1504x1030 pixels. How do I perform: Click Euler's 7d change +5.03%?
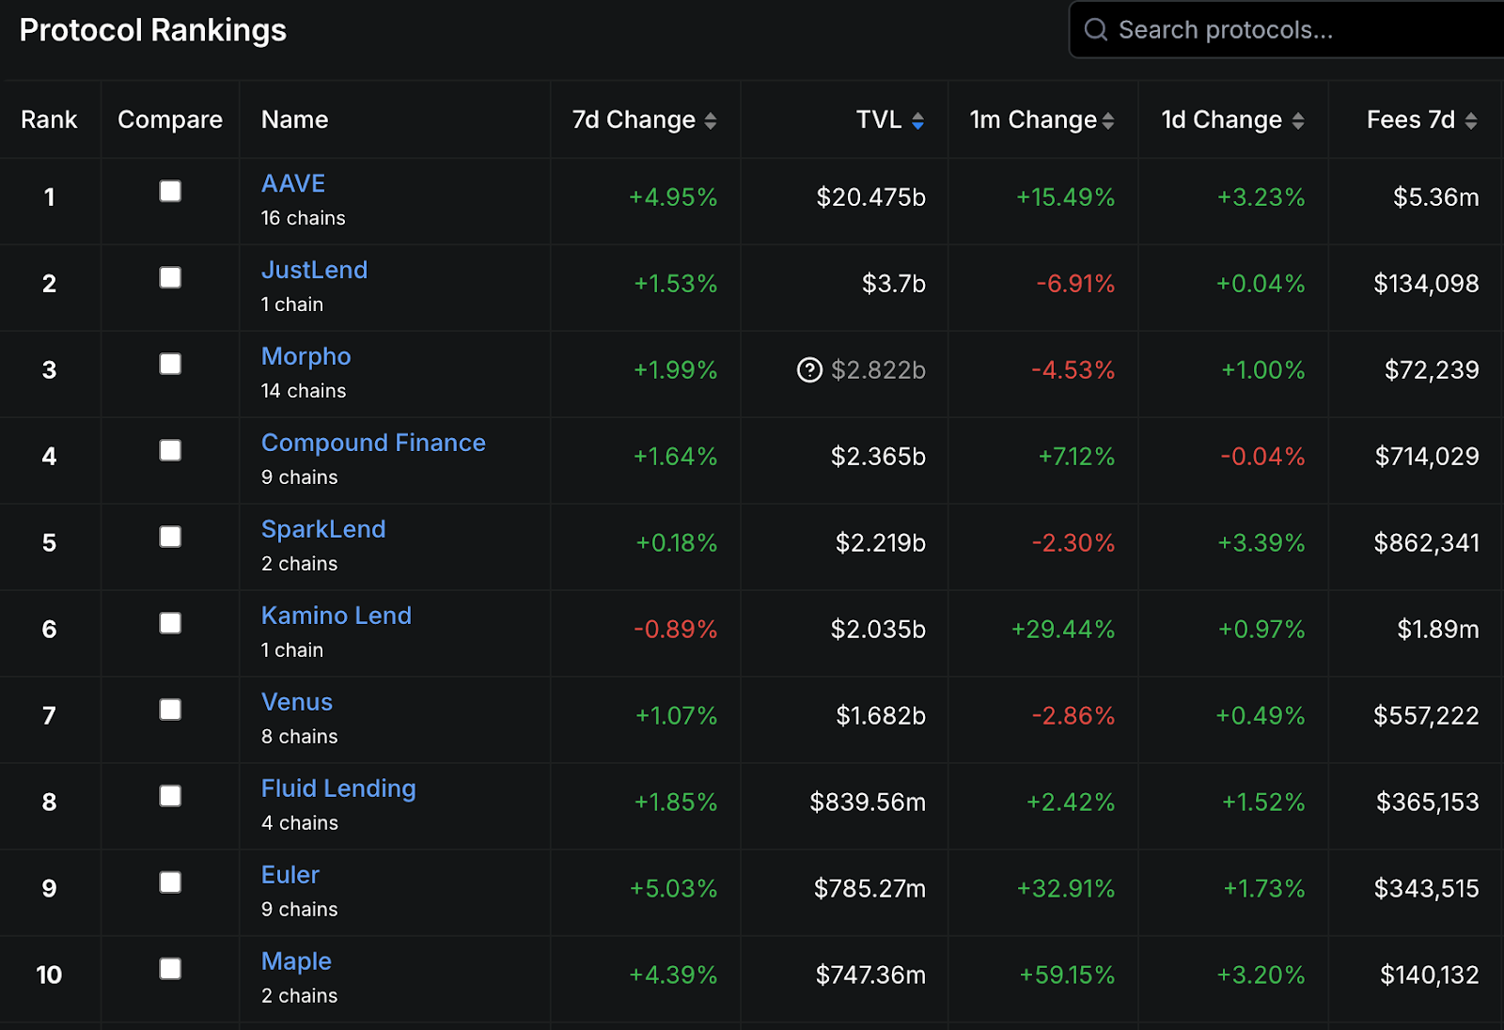click(673, 889)
